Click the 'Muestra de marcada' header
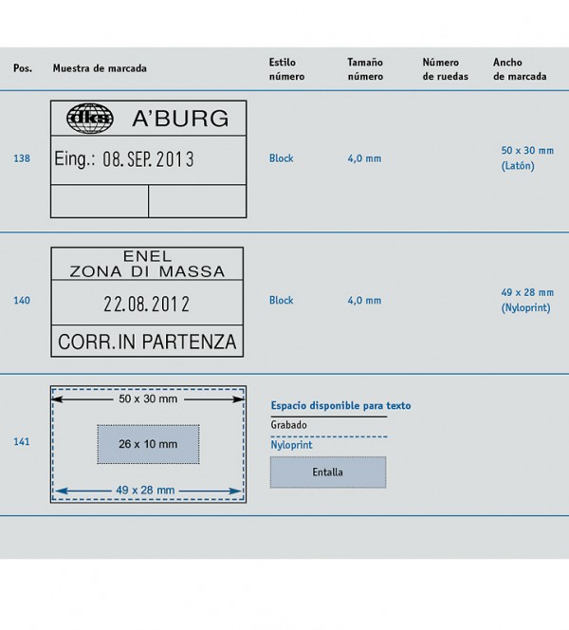Image resolution: width=569 pixels, height=630 pixels. (x=100, y=68)
